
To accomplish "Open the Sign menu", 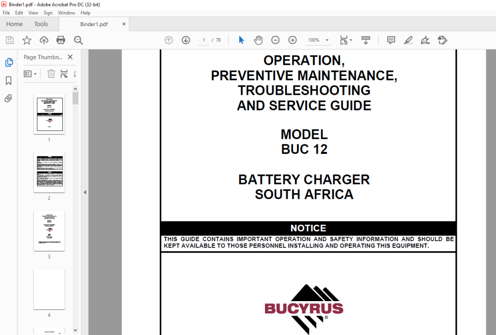I will click(x=48, y=13).
